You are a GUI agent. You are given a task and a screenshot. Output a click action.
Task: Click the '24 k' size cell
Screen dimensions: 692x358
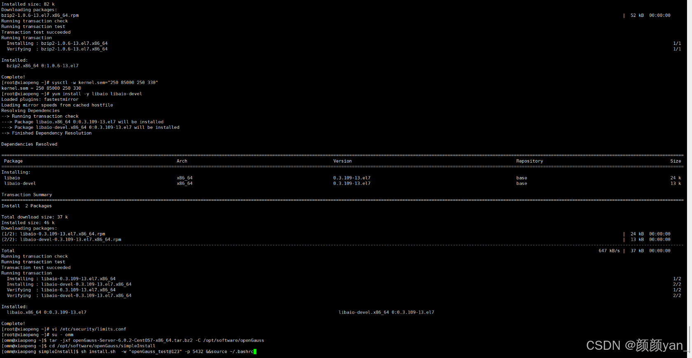click(676, 178)
